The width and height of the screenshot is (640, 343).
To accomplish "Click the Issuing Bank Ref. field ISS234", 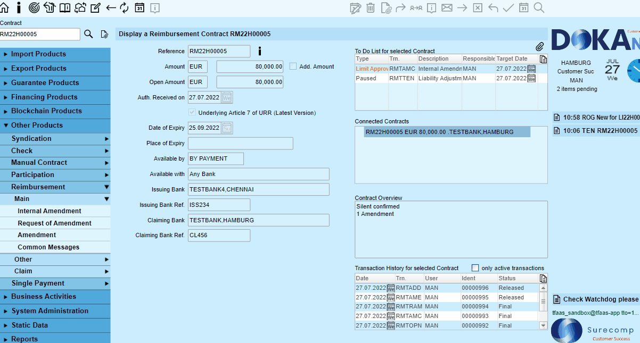I will click(x=219, y=205).
